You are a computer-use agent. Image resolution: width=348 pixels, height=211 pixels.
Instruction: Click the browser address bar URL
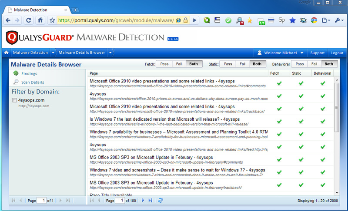[116, 20]
